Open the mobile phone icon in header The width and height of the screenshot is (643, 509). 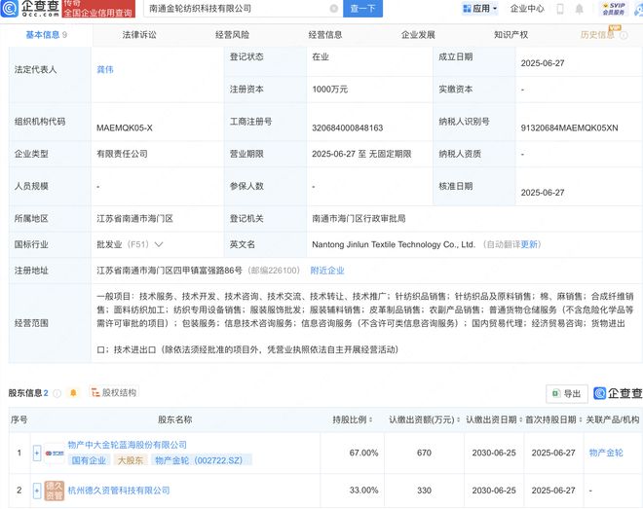pos(560,9)
